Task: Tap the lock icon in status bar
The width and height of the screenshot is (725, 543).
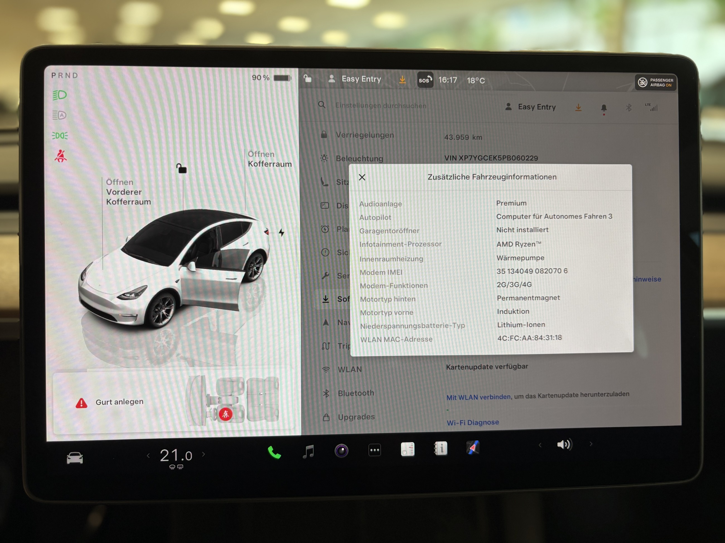Action: pyautogui.click(x=308, y=79)
